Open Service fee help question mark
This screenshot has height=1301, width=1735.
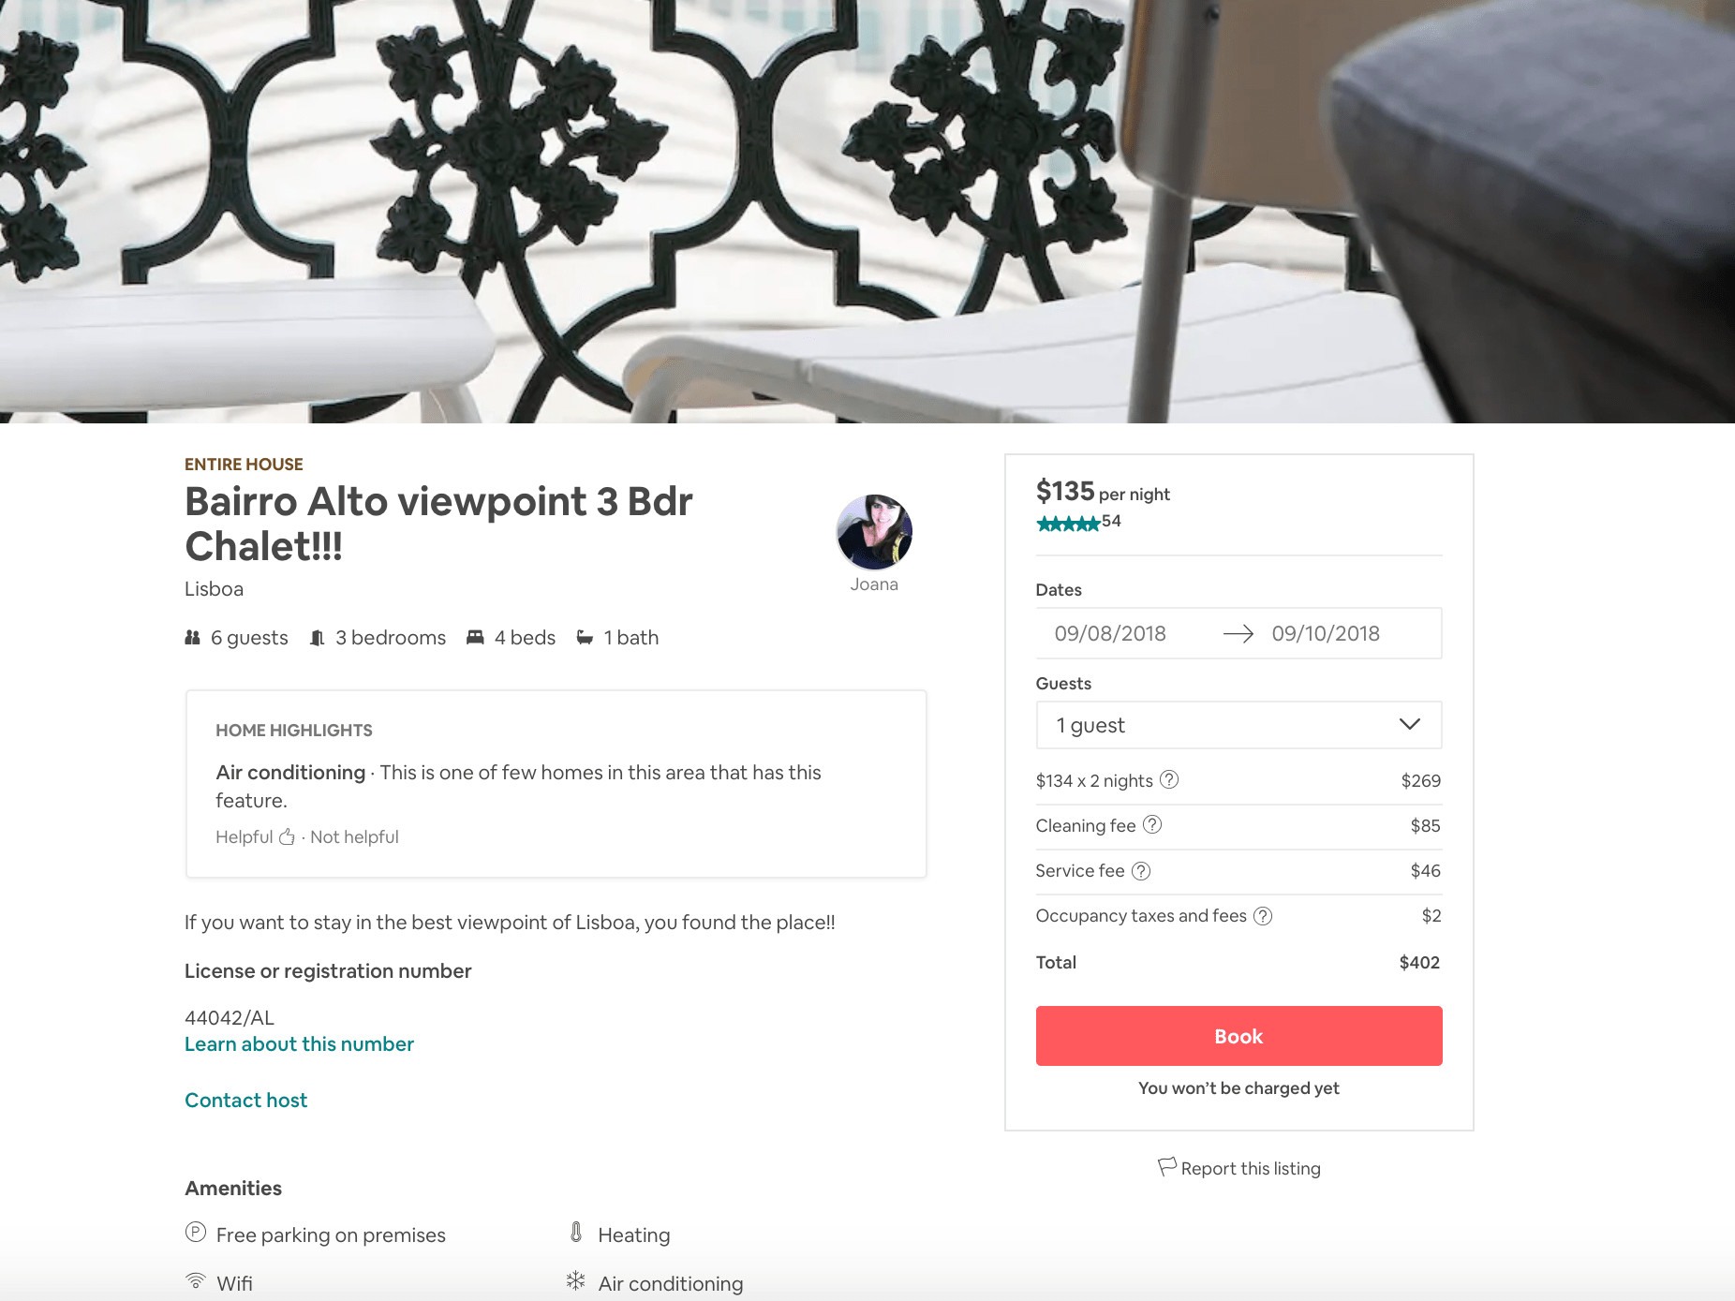pos(1141,871)
